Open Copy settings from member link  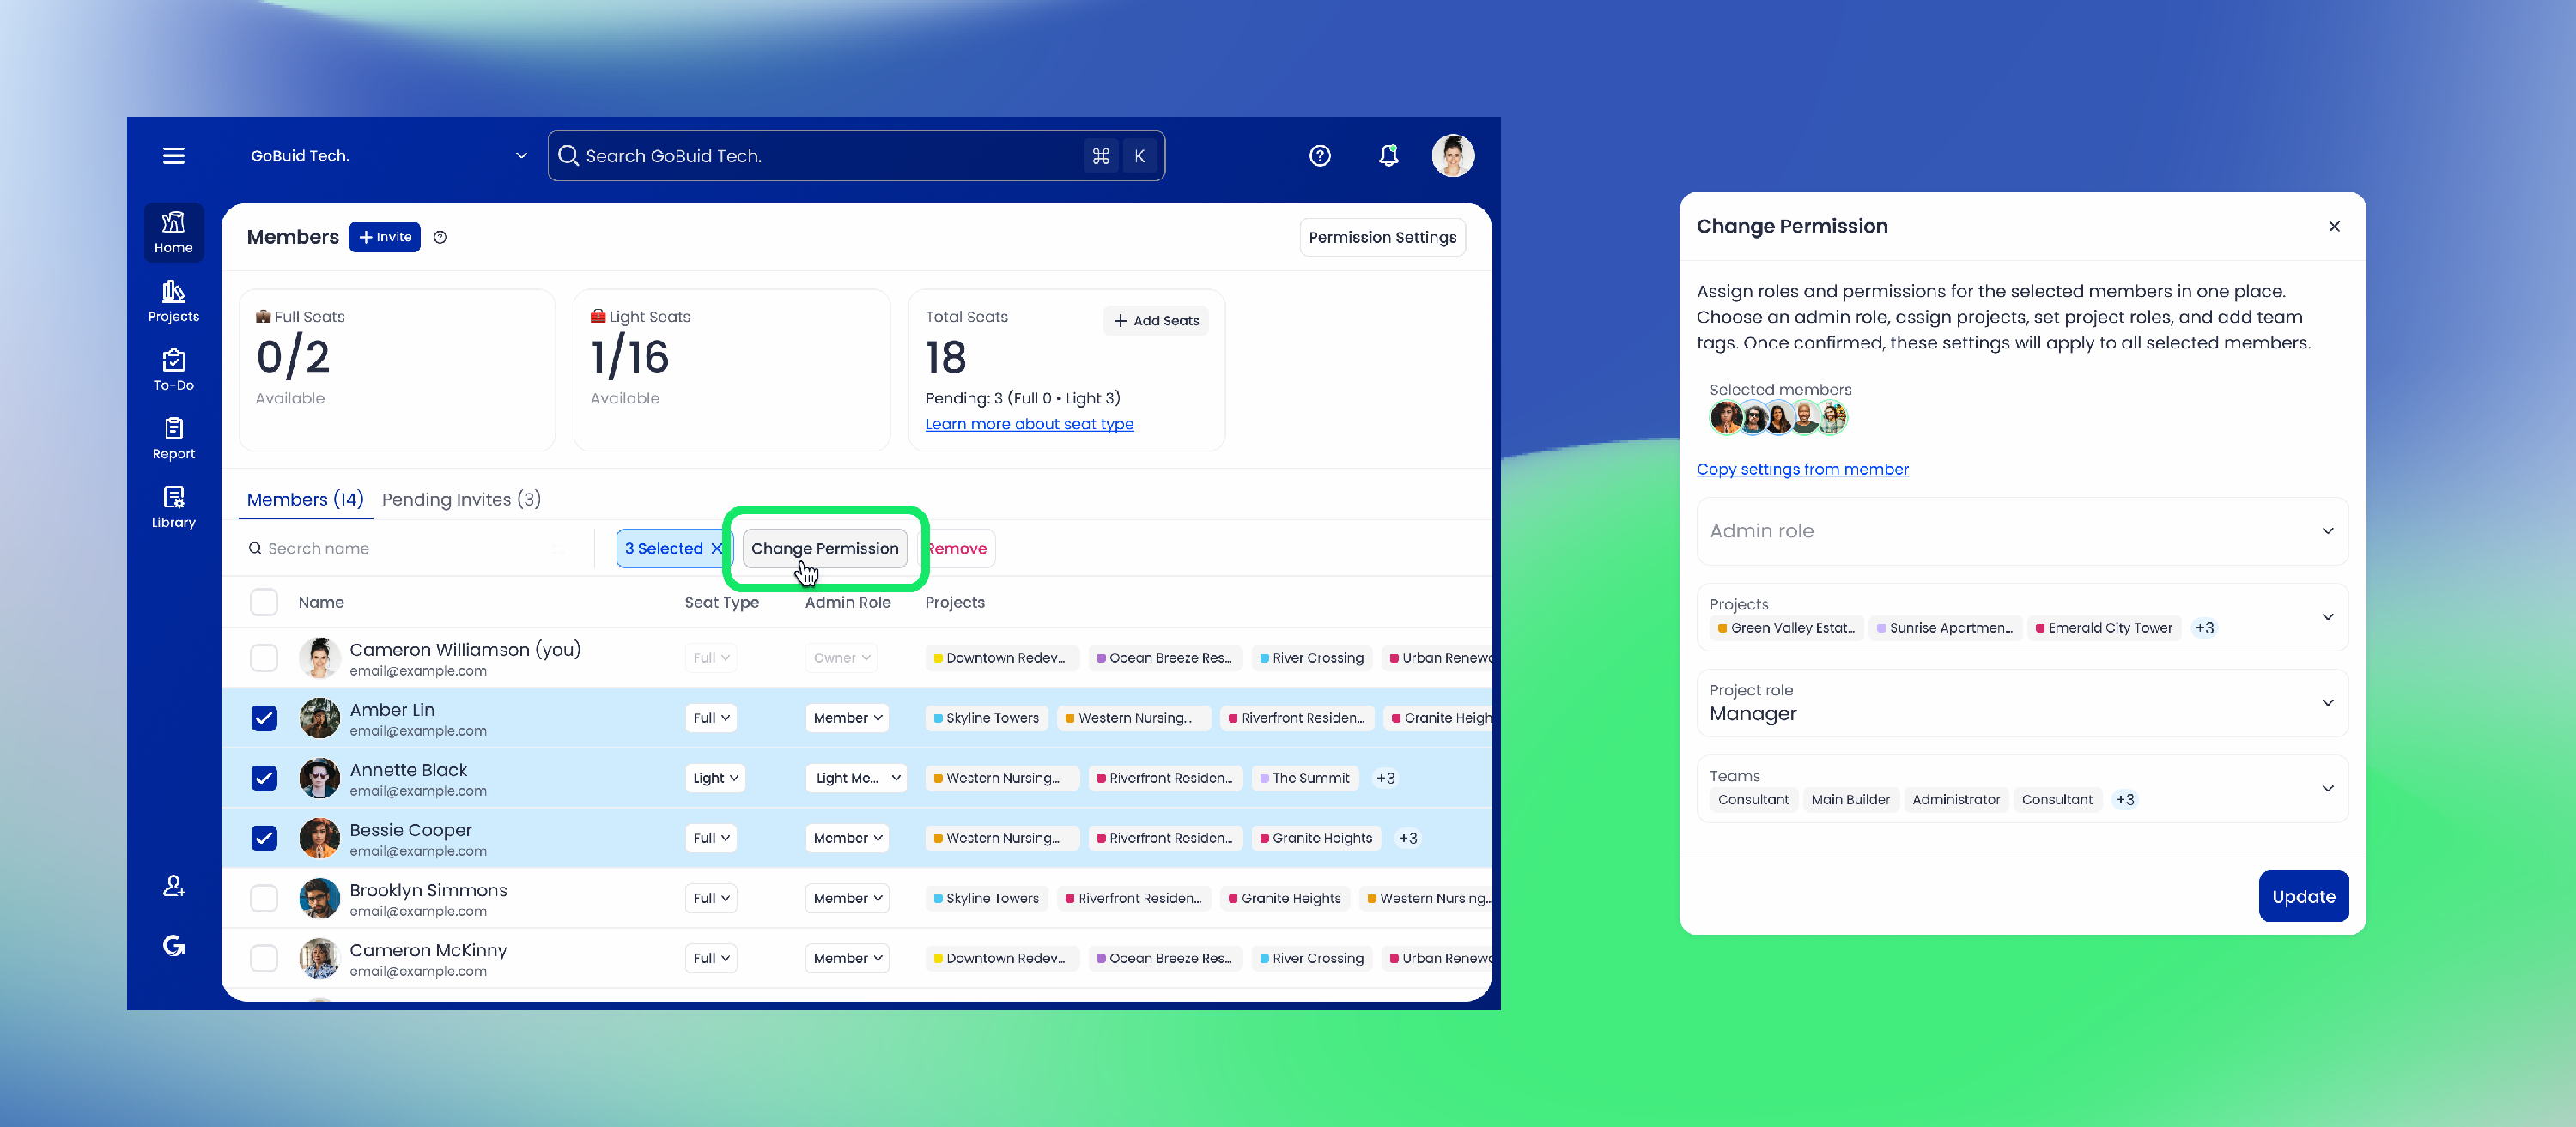click(x=1802, y=469)
